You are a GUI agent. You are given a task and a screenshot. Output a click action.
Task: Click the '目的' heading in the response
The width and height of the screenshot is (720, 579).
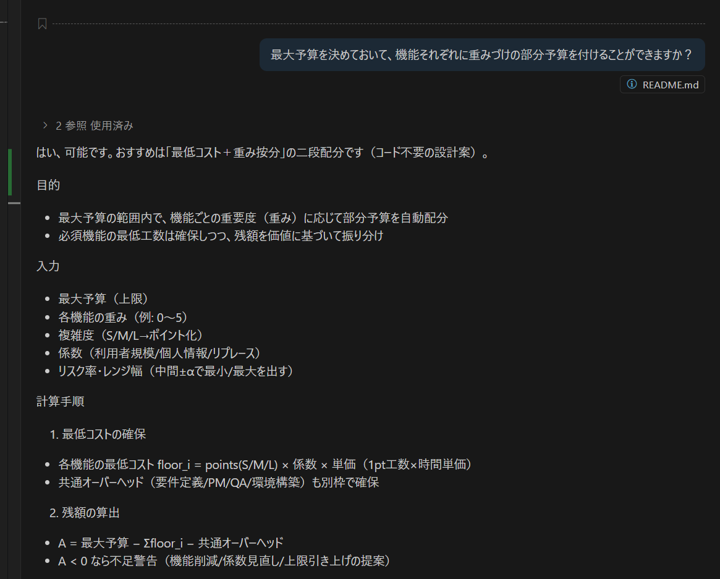[x=48, y=185]
